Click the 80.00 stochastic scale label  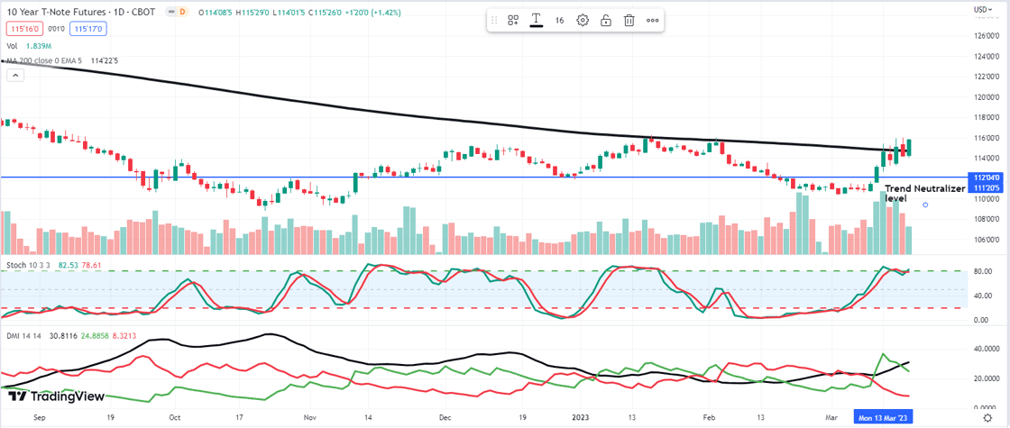click(x=982, y=271)
